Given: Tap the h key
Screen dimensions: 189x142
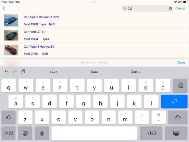Looking at the screenshot, I should 100,102.
